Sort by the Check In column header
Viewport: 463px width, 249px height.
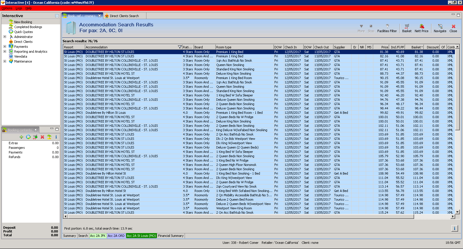tap(294, 47)
